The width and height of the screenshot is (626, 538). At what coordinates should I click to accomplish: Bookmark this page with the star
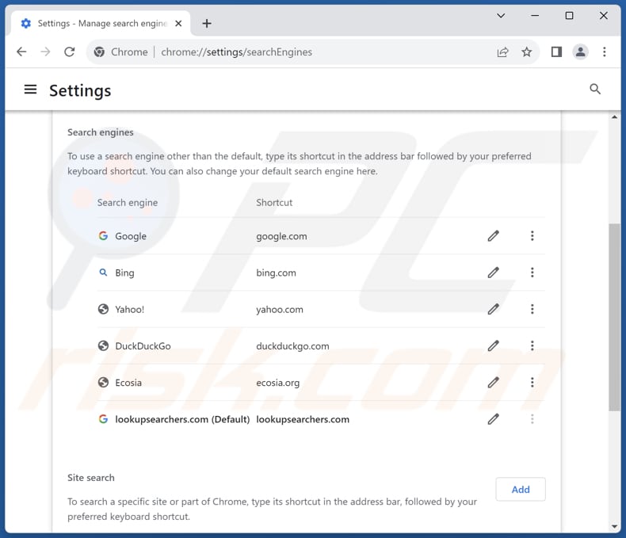[526, 52]
